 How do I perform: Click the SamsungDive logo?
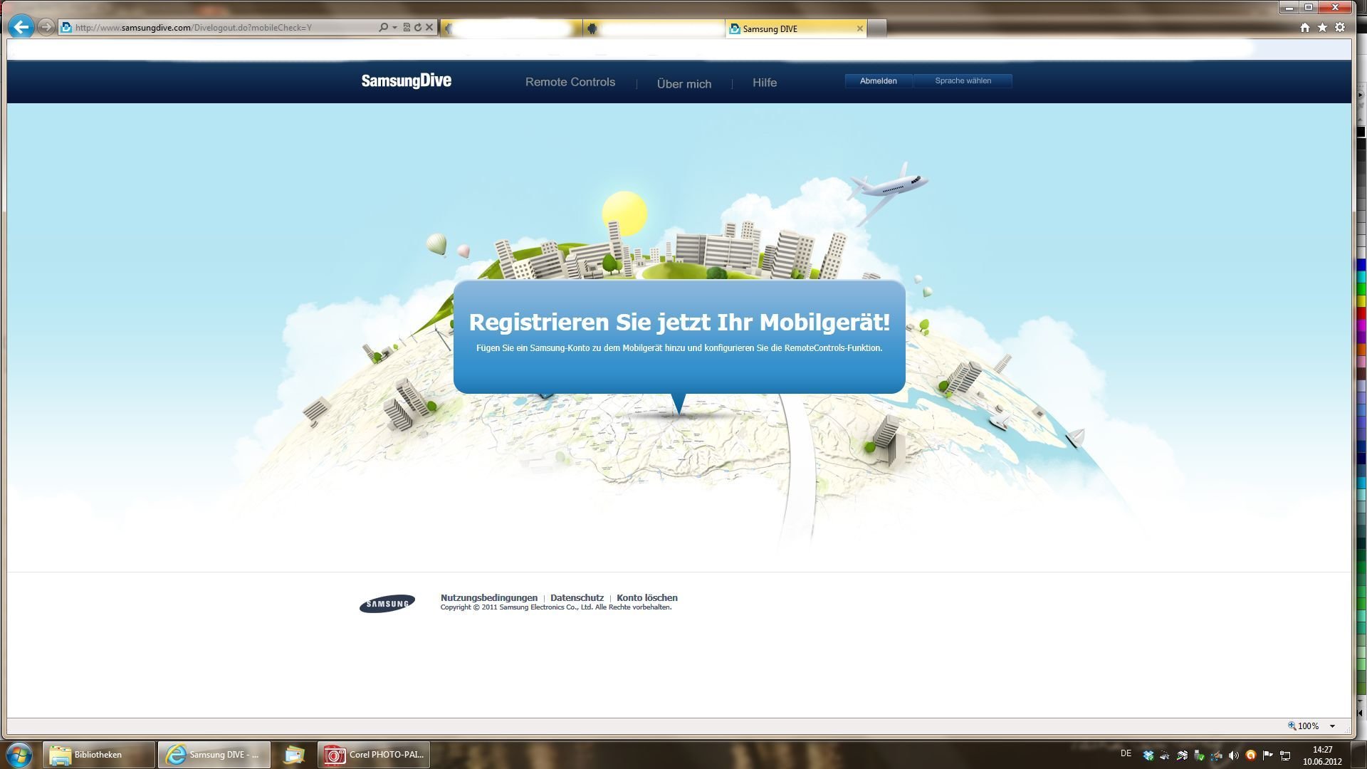coord(406,80)
